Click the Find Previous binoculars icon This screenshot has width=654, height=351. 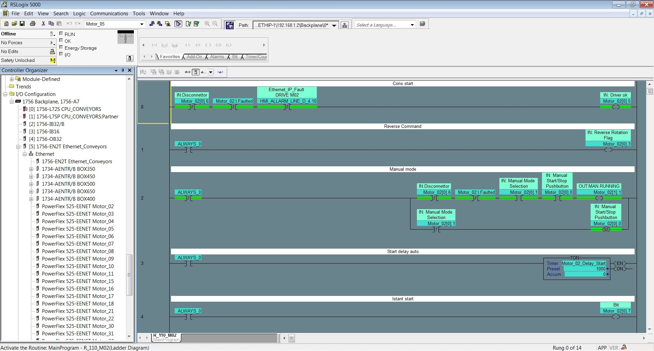click(152, 24)
